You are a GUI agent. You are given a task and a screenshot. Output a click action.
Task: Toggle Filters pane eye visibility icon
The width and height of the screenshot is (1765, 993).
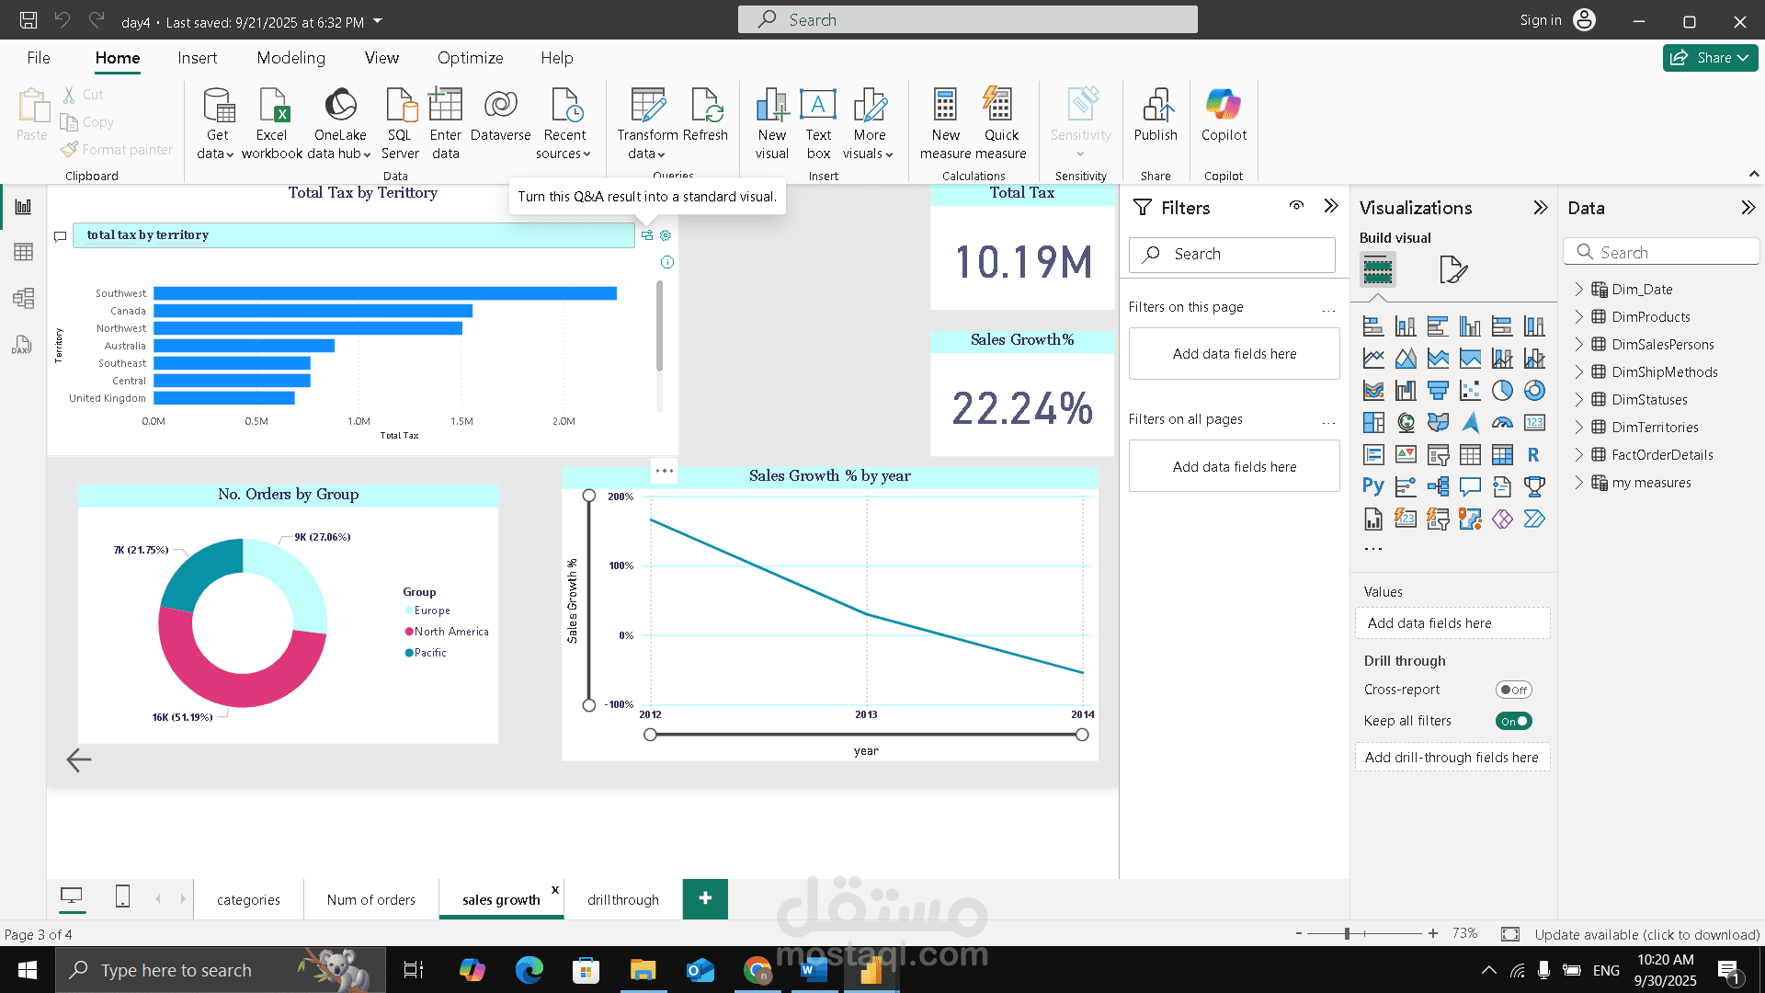pos(1296,206)
